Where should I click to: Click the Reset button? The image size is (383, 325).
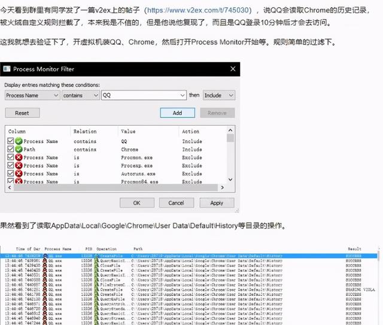click(x=22, y=113)
